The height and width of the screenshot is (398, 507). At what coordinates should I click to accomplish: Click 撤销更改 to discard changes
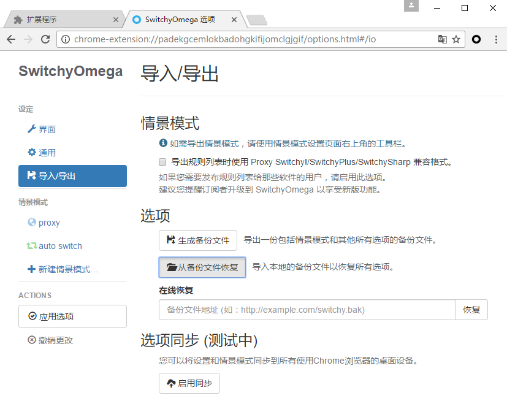pyautogui.click(x=50, y=340)
